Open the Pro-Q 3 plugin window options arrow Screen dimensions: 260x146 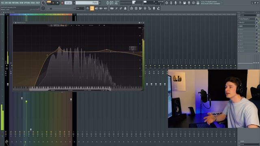coord(14,23)
